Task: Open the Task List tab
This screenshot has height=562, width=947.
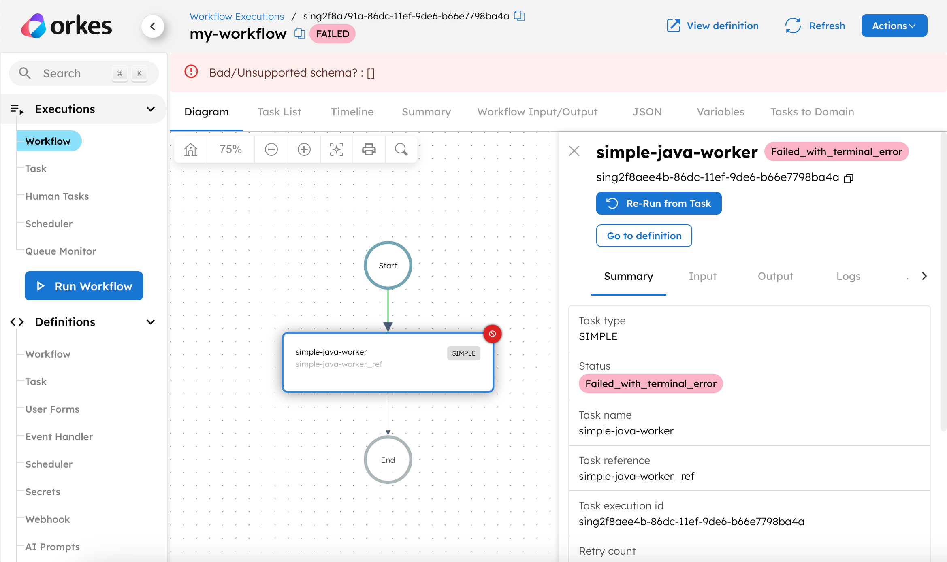Action: tap(279, 112)
